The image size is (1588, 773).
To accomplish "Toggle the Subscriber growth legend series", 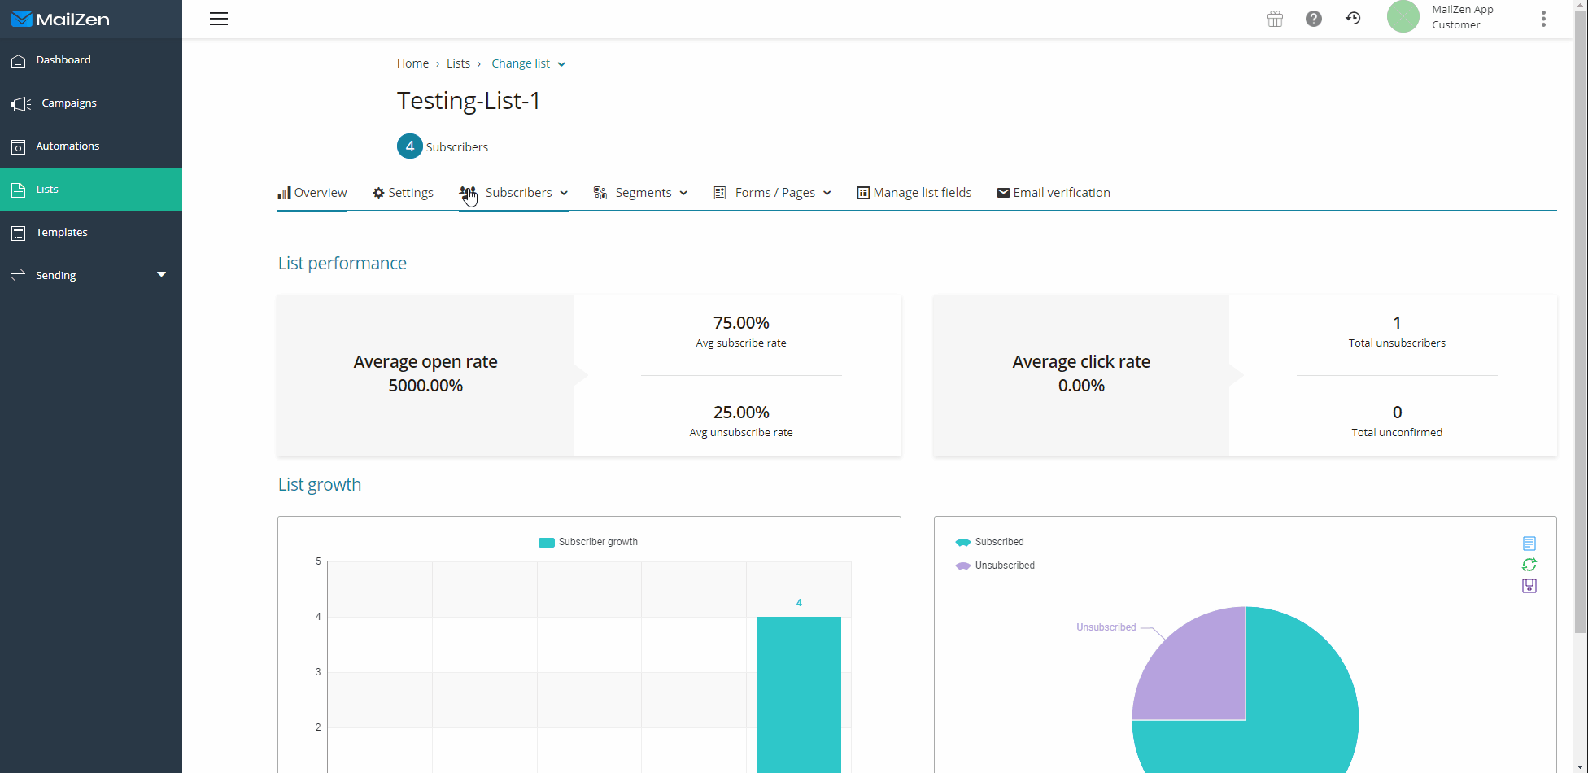I will [x=588, y=542].
